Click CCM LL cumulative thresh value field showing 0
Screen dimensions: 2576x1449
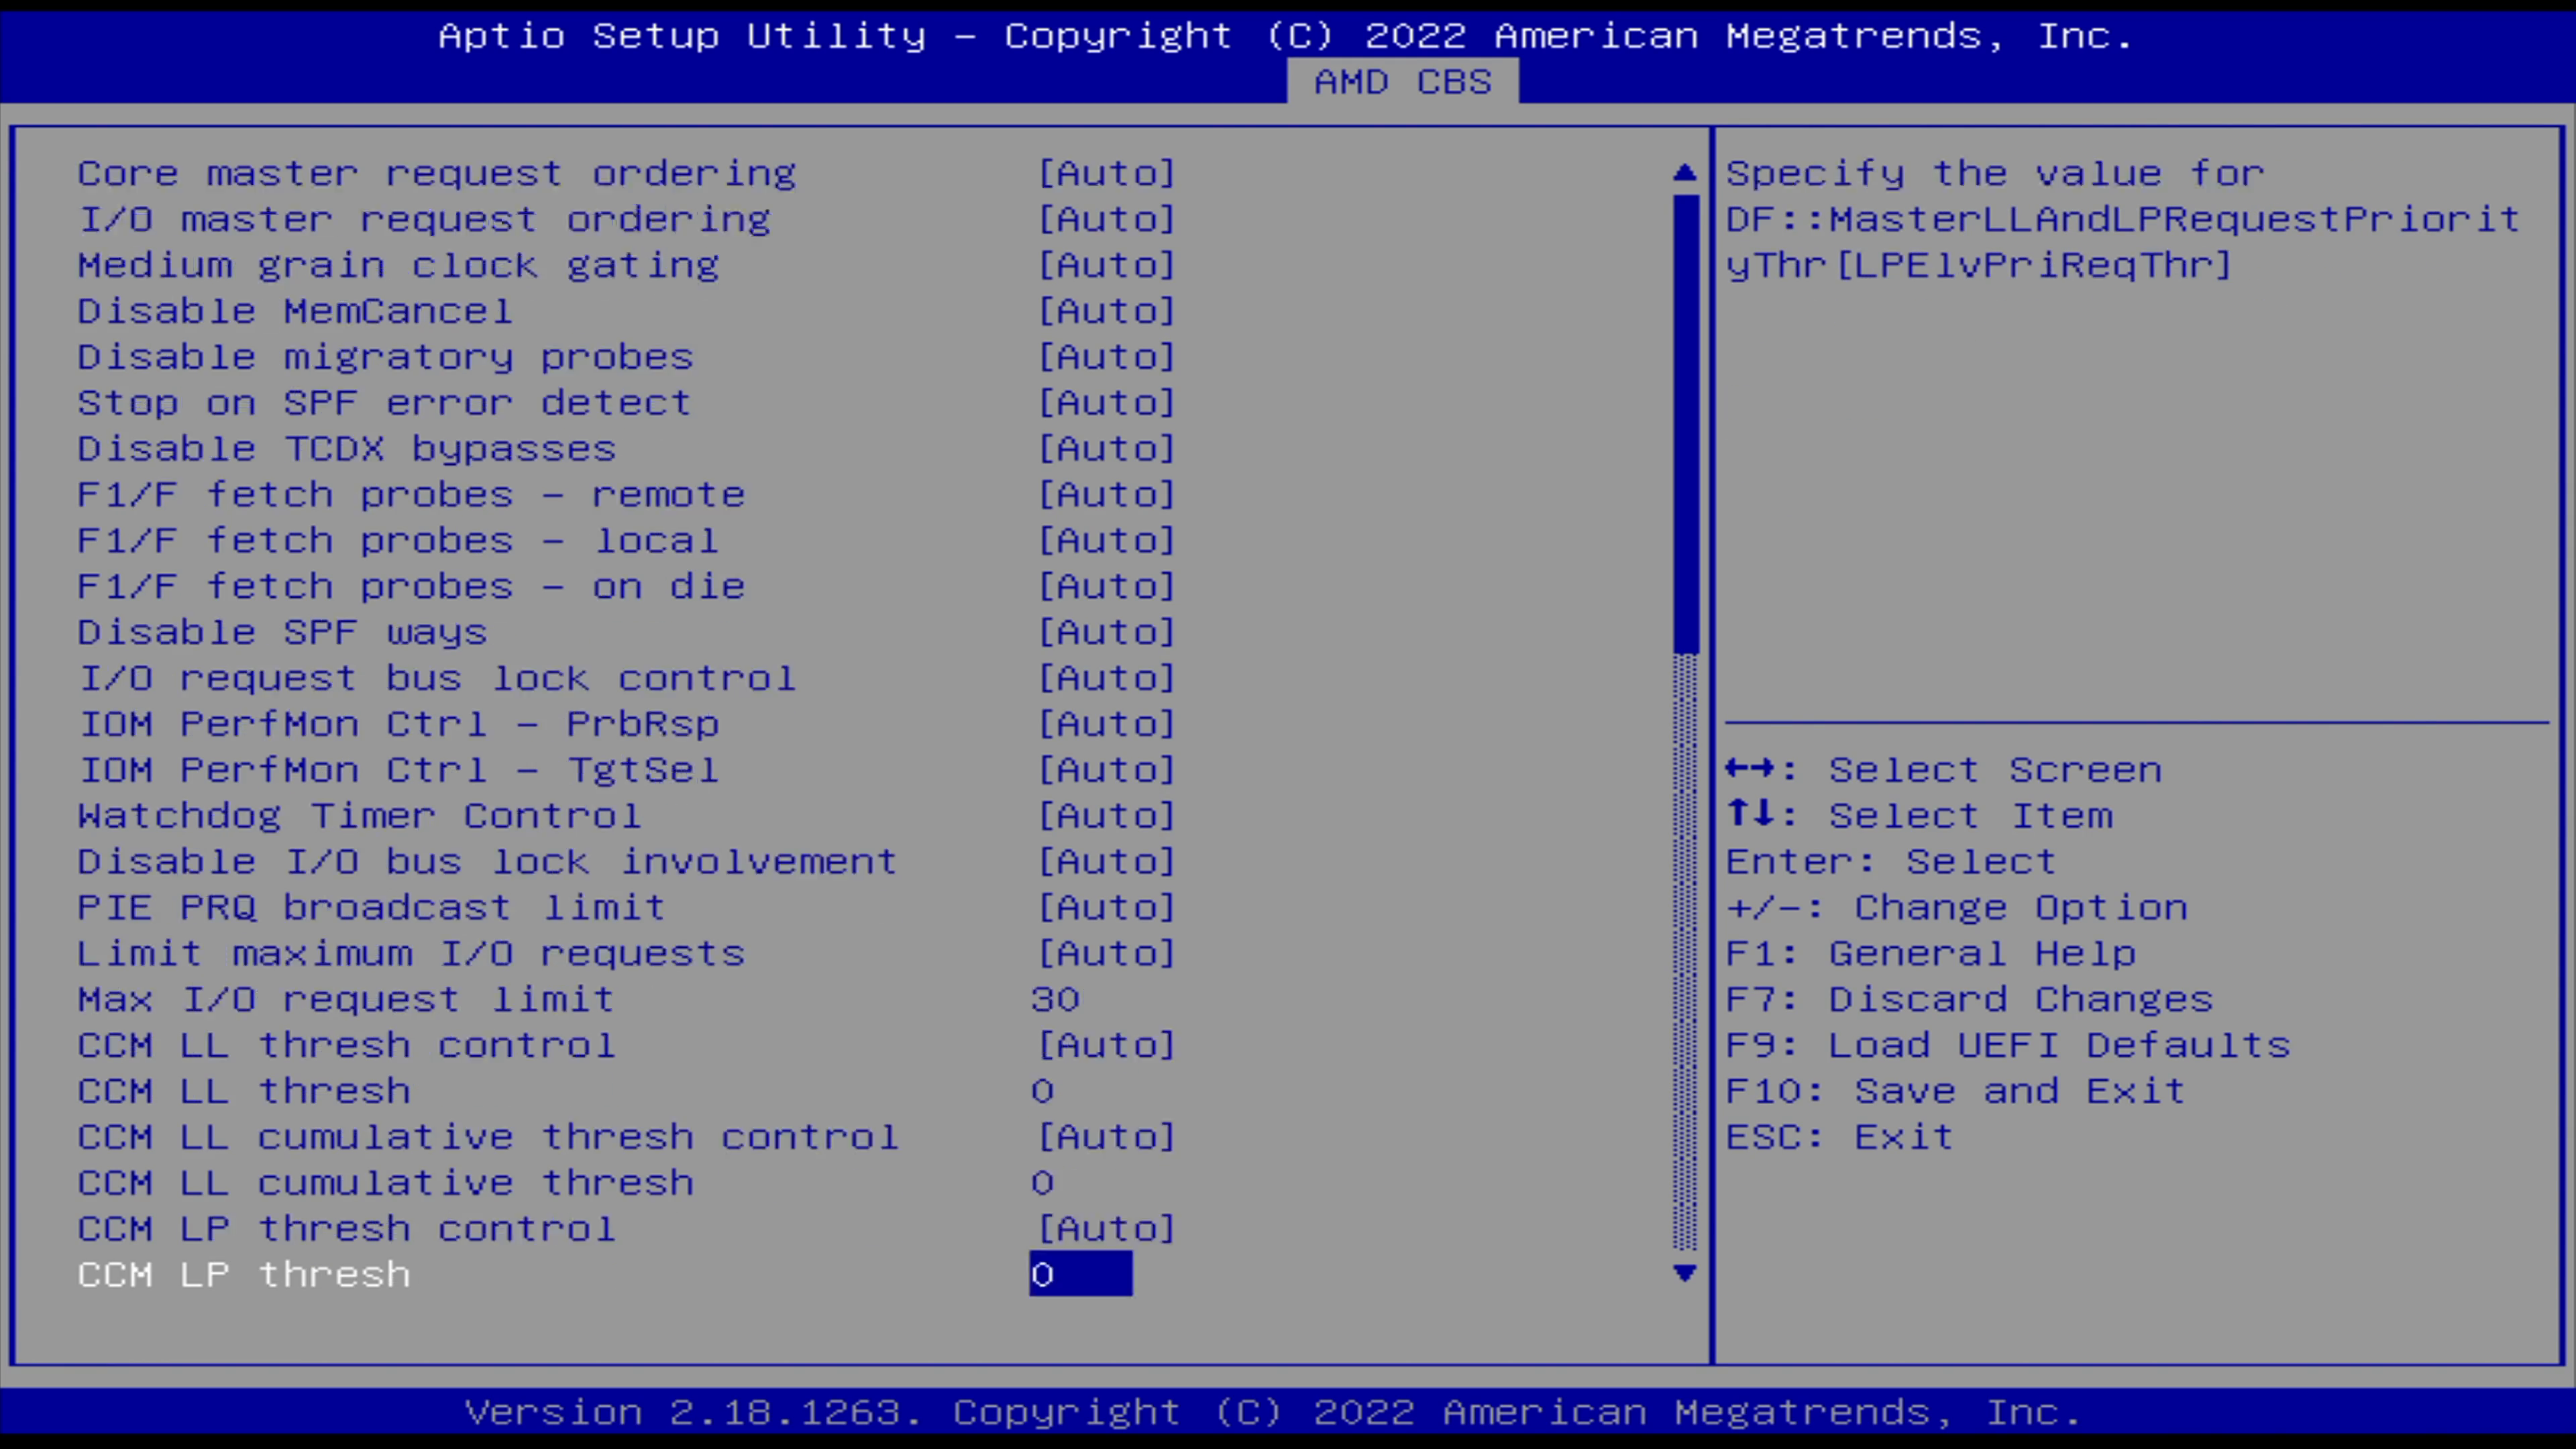coord(1043,1184)
